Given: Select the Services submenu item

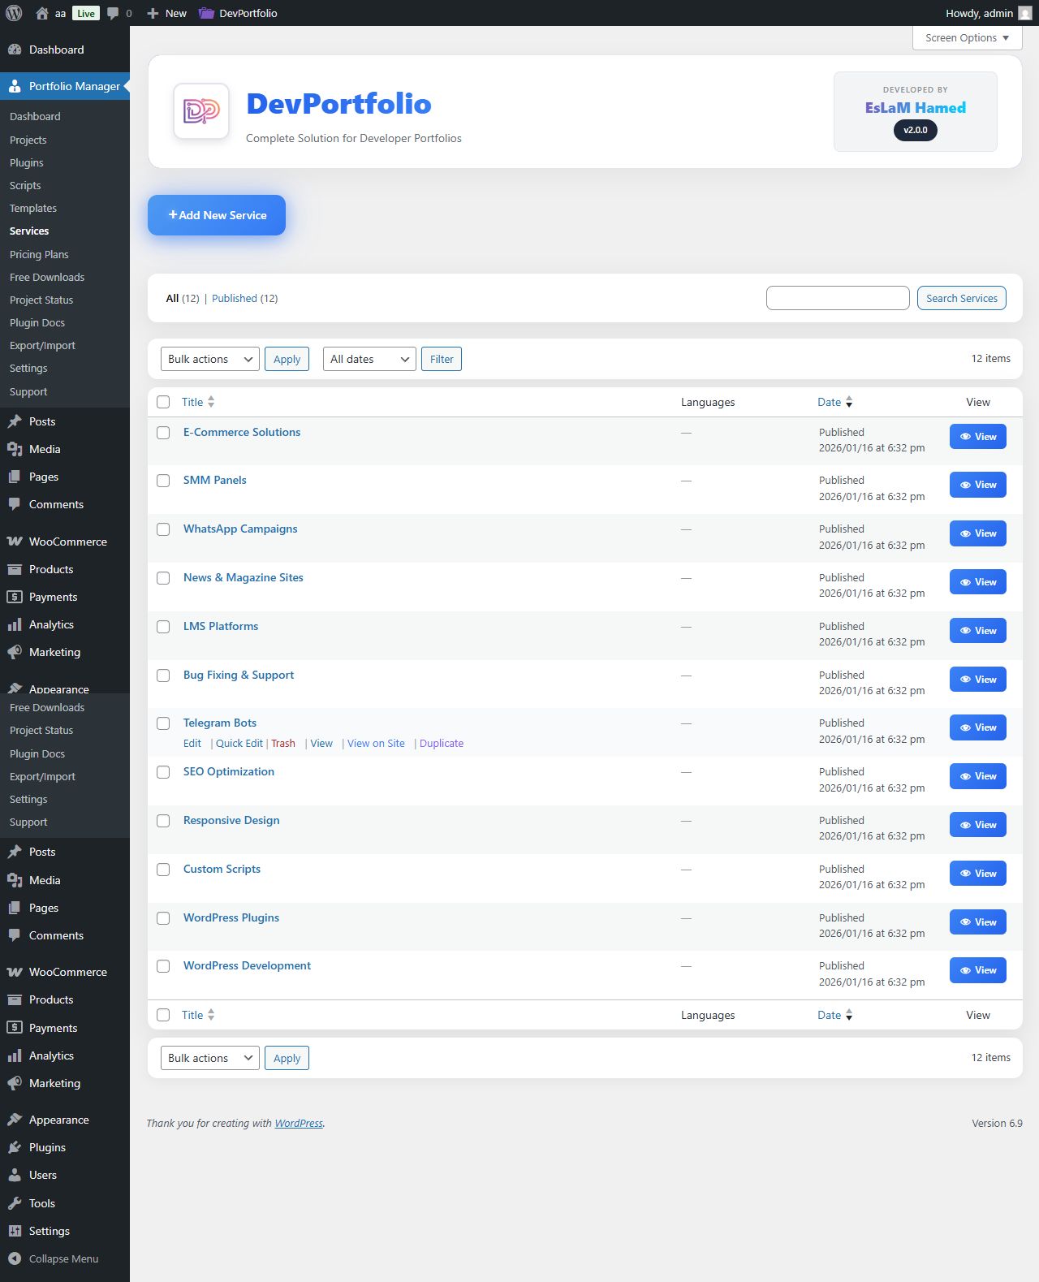Looking at the screenshot, I should (x=29, y=231).
